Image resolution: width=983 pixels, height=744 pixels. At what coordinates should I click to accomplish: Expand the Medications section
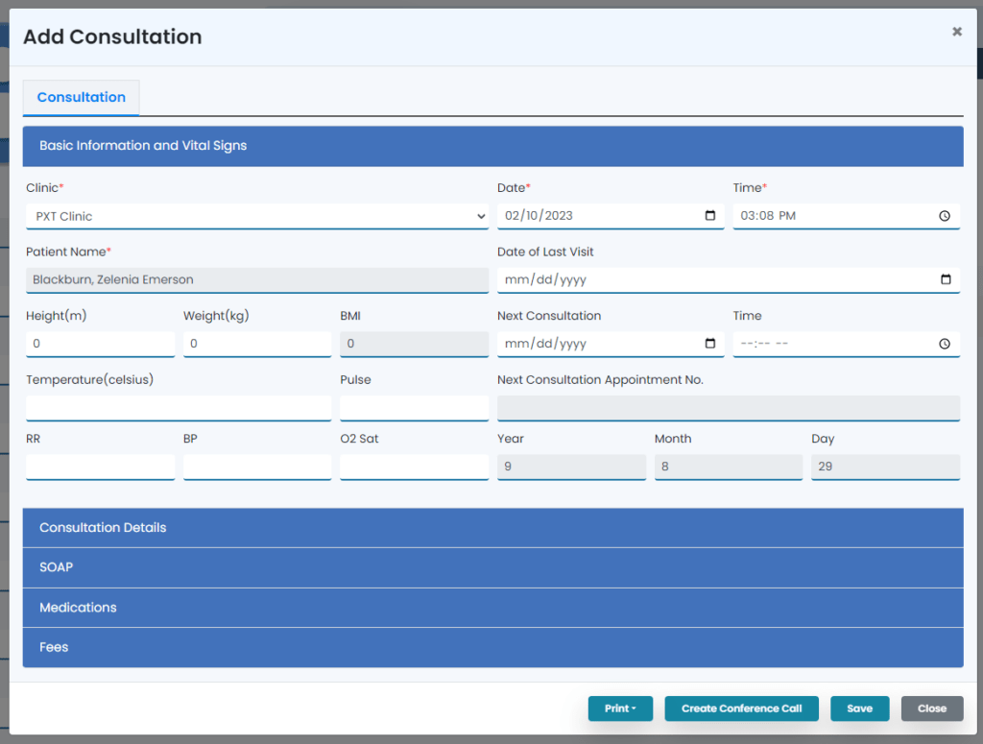[491, 607]
